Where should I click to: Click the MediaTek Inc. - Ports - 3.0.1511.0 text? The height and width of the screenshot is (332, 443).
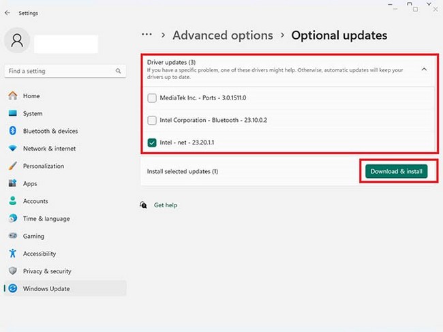point(203,97)
